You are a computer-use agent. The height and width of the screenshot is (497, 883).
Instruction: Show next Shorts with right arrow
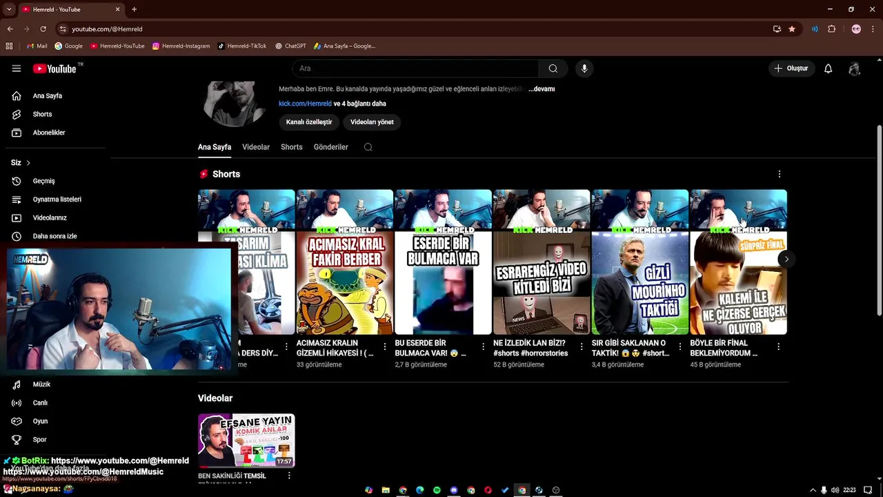786,260
